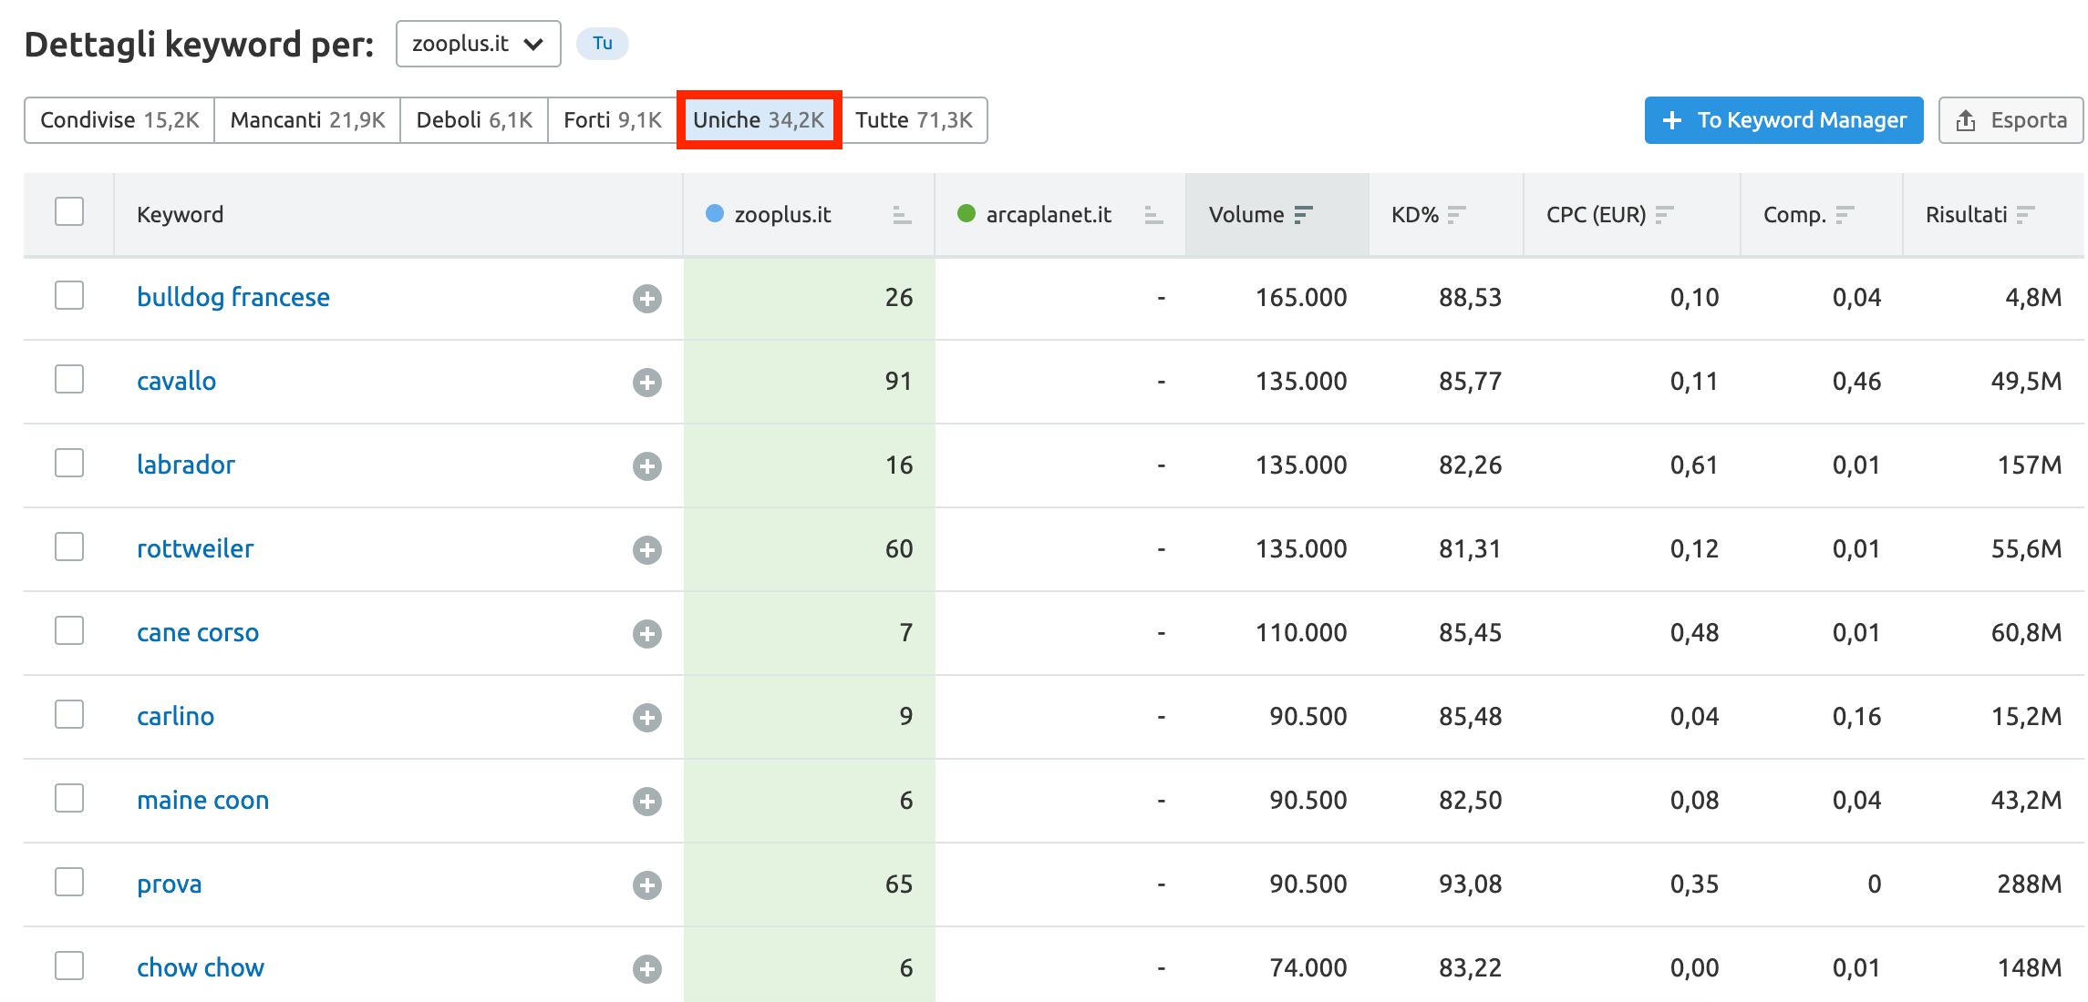Open bulldog francese keyword link
The width and height of the screenshot is (2088, 1002).
233,298
